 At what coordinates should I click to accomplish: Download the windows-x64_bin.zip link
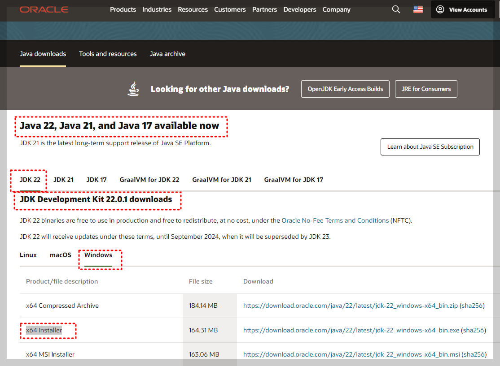click(351, 306)
